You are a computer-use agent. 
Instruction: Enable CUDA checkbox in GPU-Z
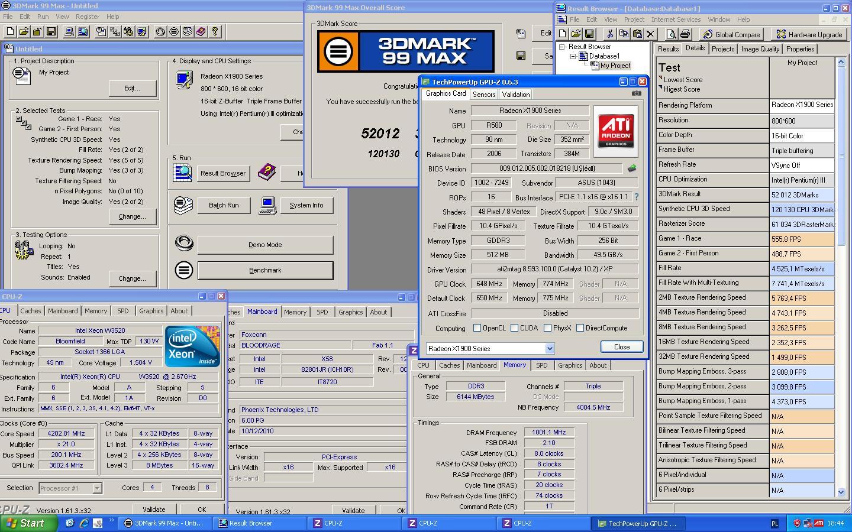[514, 328]
